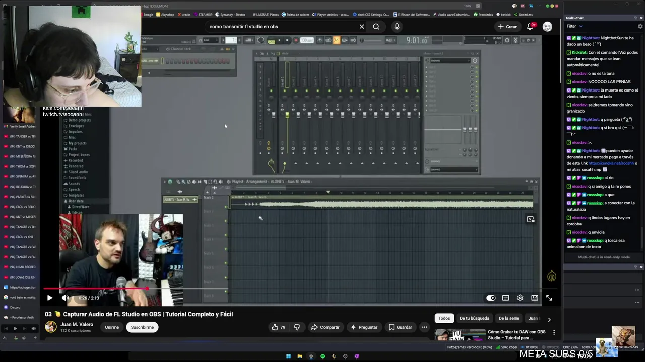Open the YouTube notifications bell
The height and width of the screenshot is (362, 645).
pos(530,27)
